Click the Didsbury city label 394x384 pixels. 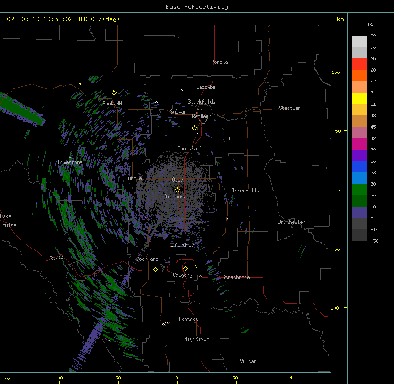[176, 197]
